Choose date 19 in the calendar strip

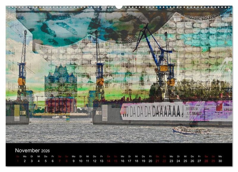[143, 161]
